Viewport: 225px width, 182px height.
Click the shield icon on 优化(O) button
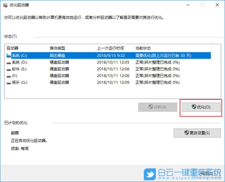194,107
